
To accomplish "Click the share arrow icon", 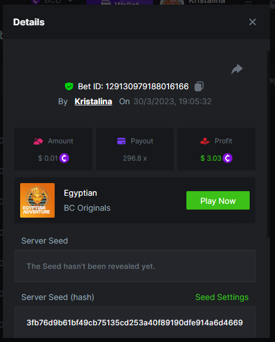I will 237,69.
